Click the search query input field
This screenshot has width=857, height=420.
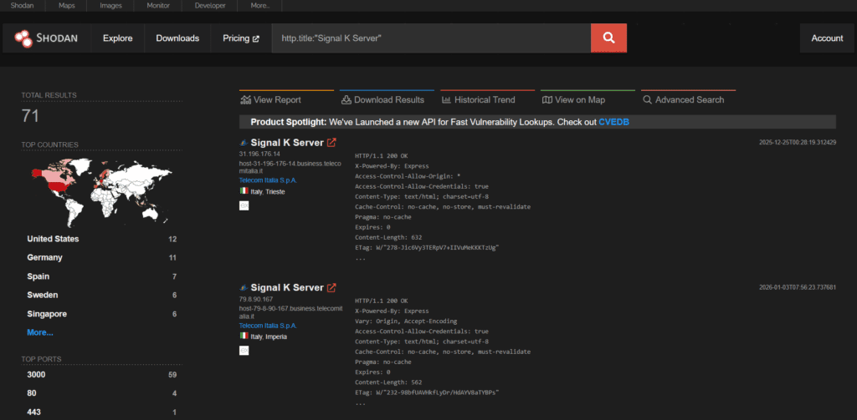click(431, 38)
